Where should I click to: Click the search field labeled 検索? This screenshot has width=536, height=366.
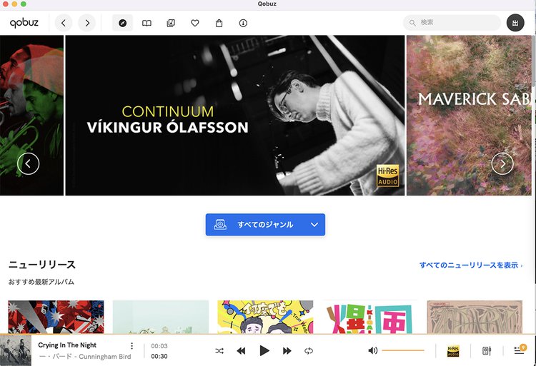click(x=452, y=23)
